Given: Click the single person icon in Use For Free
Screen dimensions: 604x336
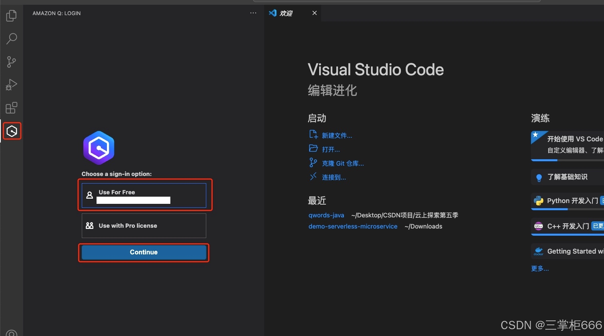Looking at the screenshot, I should (x=90, y=195).
